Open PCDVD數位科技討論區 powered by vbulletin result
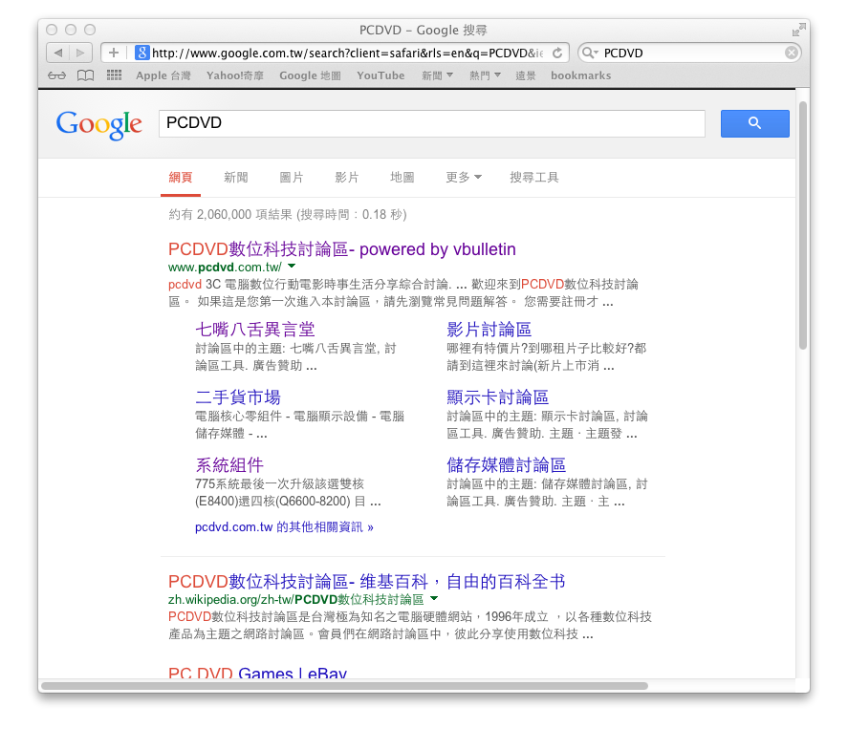Screen dimensions: 848x750 [342, 249]
